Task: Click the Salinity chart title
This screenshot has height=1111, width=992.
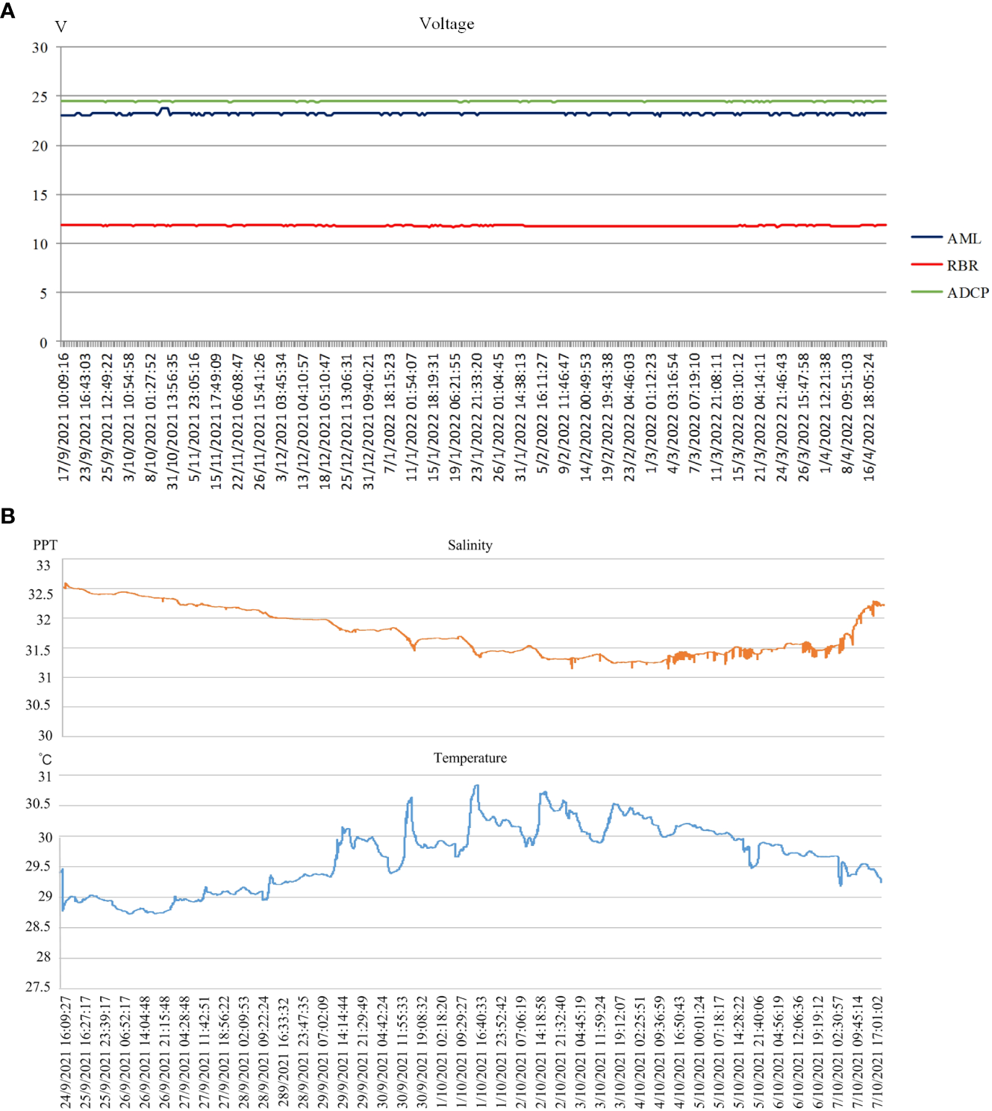Action: (470, 545)
